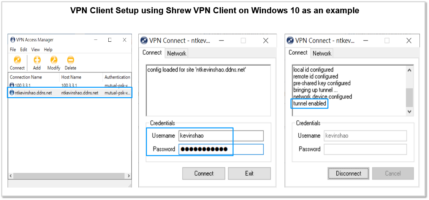The width and height of the screenshot is (429, 200).
Task: Click the log scrollbar down arrow
Action: 409,112
